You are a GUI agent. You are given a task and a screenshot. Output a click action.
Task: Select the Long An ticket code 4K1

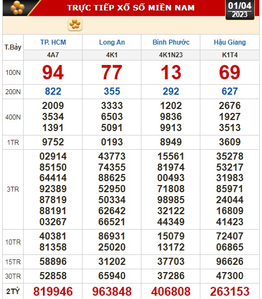click(112, 55)
